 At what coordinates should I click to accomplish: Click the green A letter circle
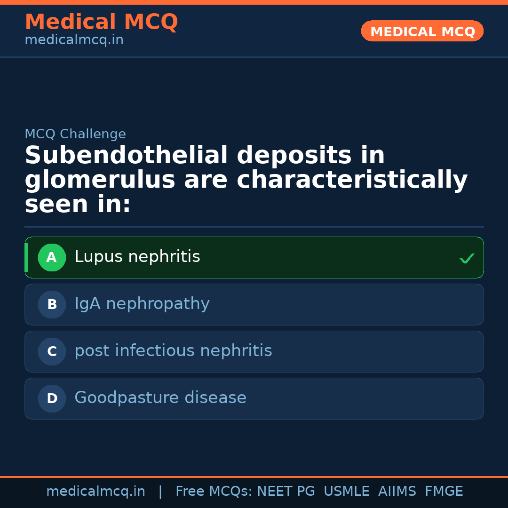(x=52, y=258)
